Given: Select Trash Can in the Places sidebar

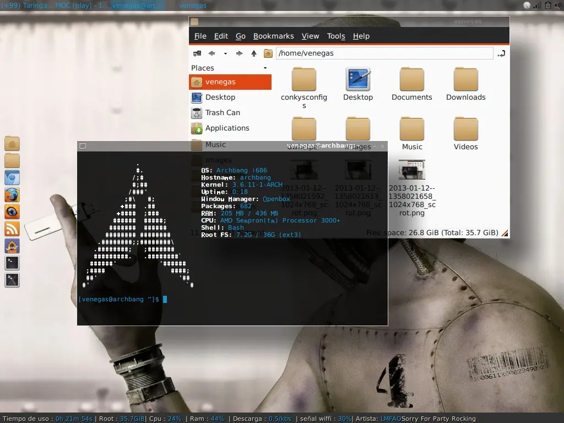Looking at the screenshot, I should (230, 112).
